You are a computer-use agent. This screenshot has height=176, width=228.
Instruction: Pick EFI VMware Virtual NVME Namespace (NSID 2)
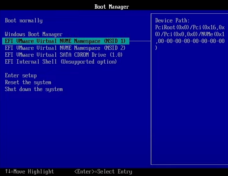pyautogui.click(x=65, y=48)
